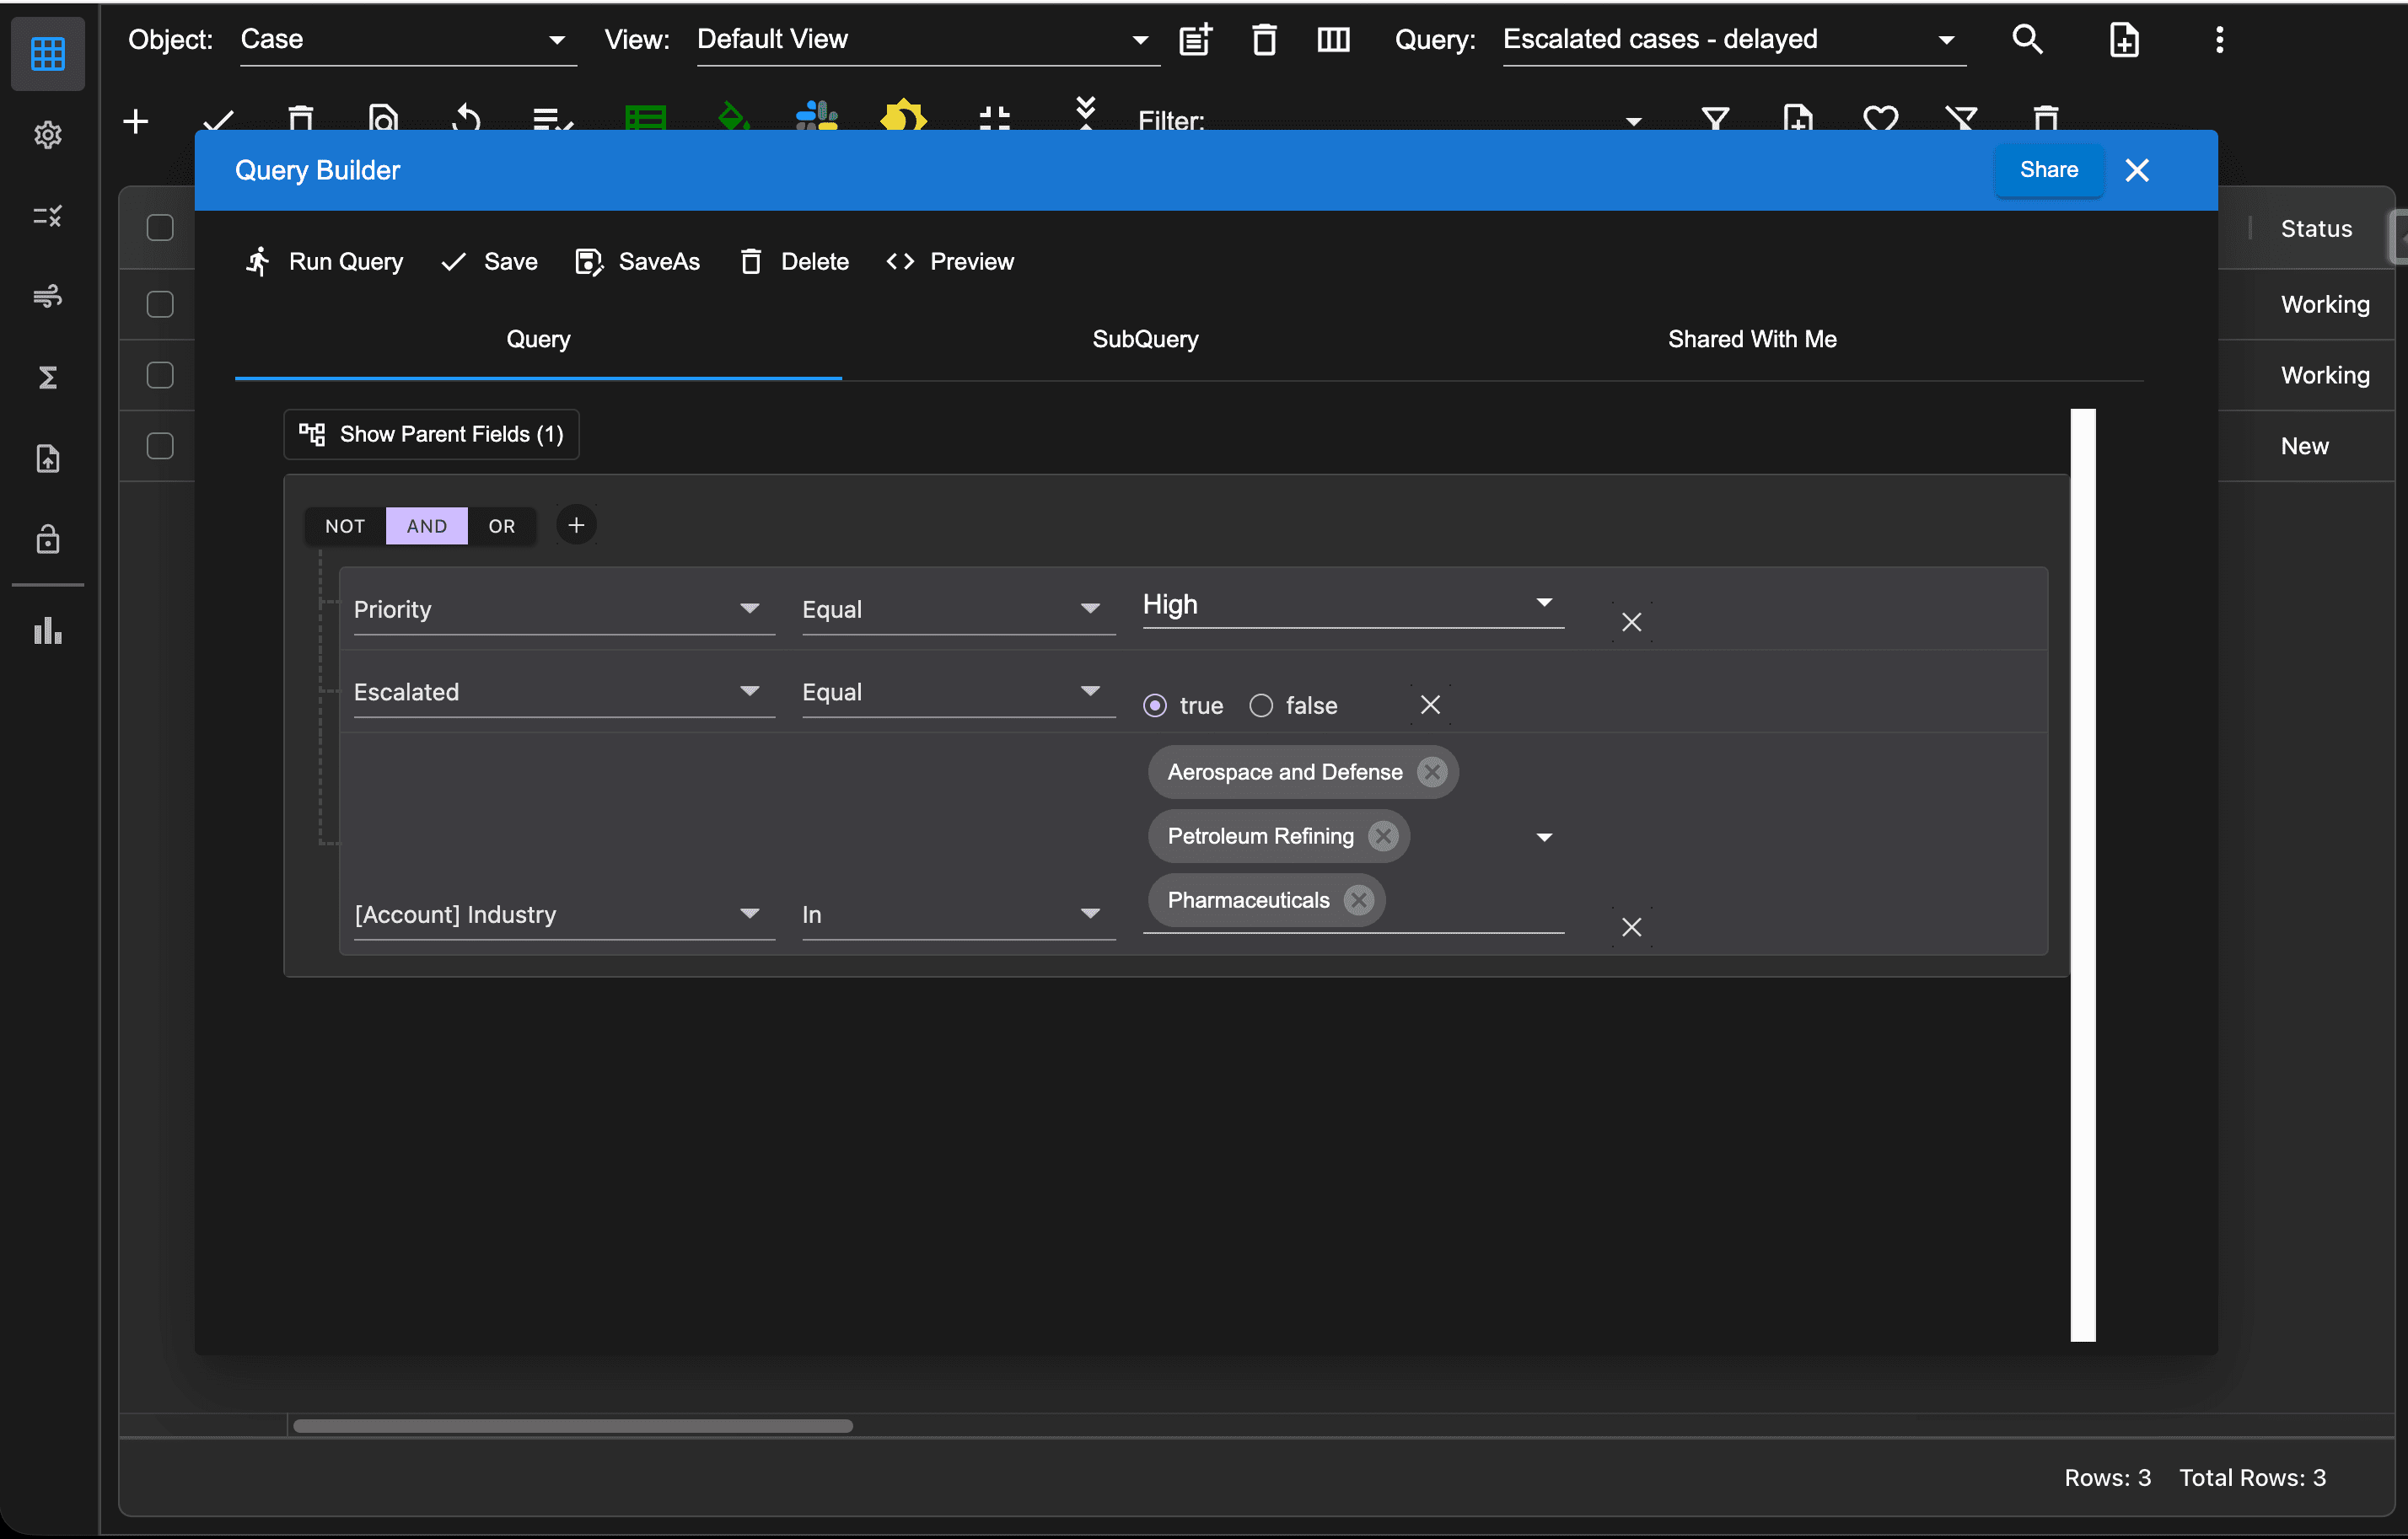Switch to the SubQuery tab
This screenshot has width=2408, height=1539.
[1144, 340]
